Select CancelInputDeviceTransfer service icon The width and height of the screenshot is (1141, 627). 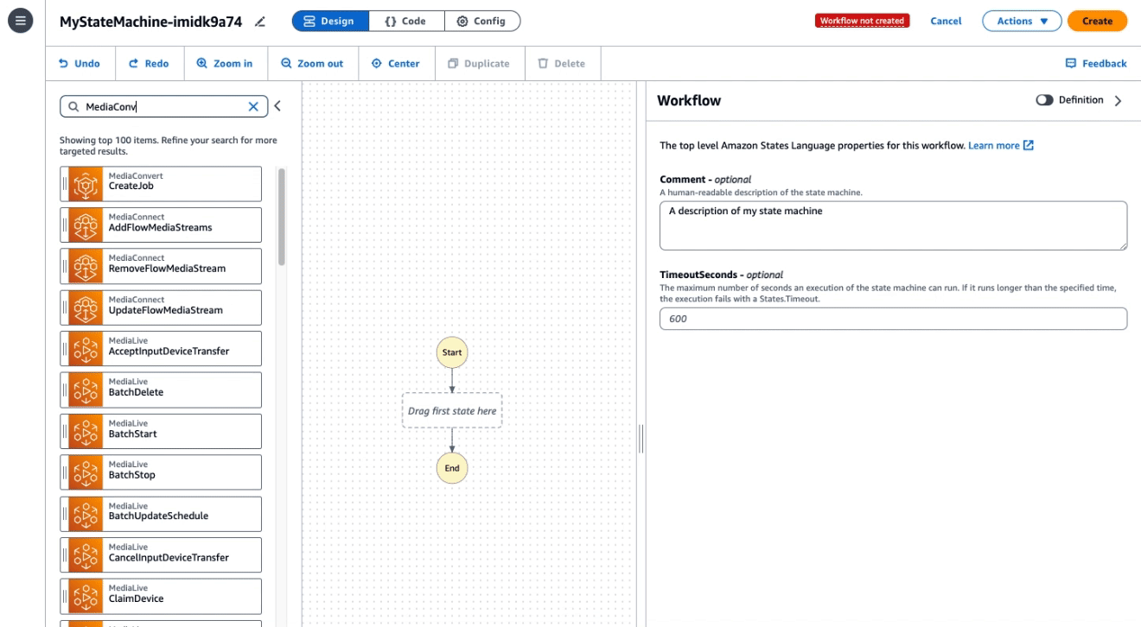tap(86, 554)
